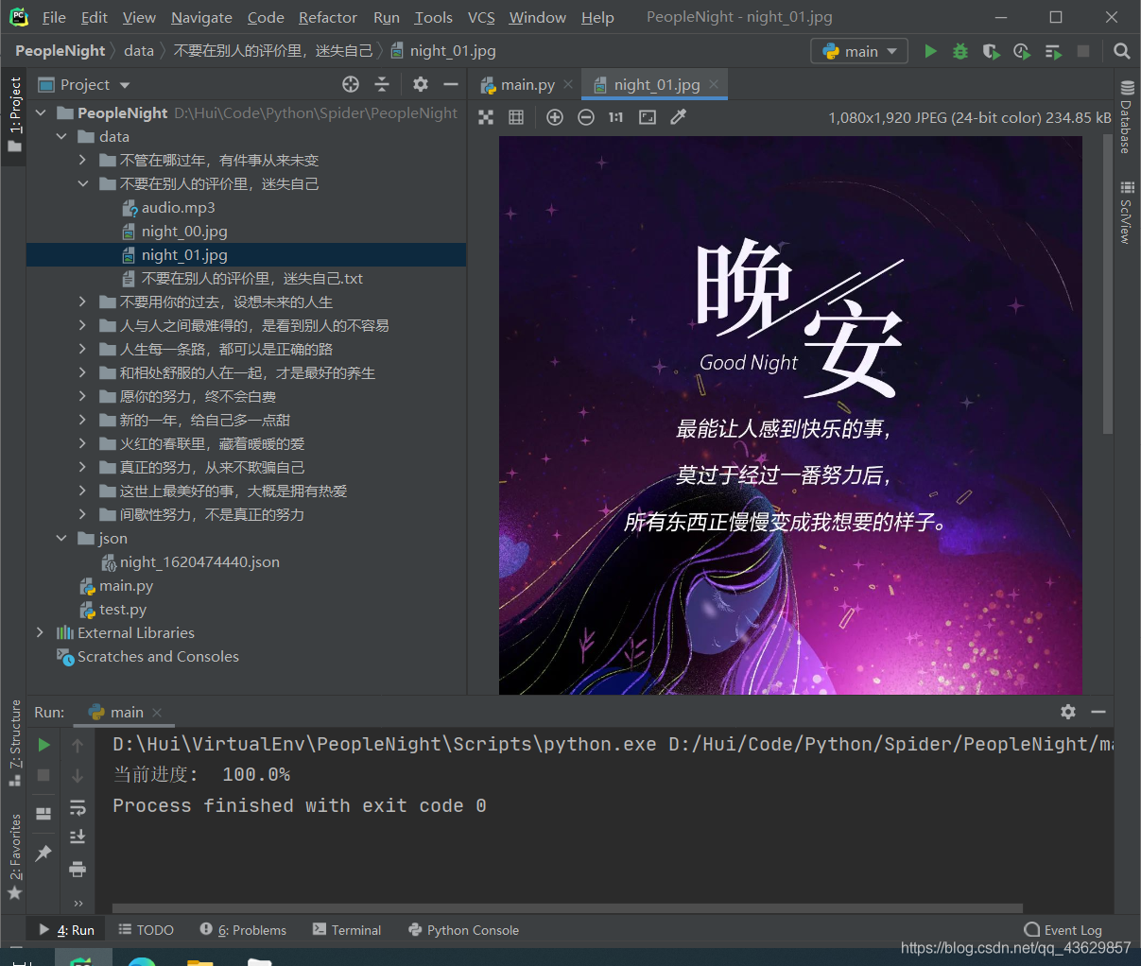Collapse folder 不要在别人的评价里，迷失自己
This screenshot has width=1141, height=966.
(82, 183)
